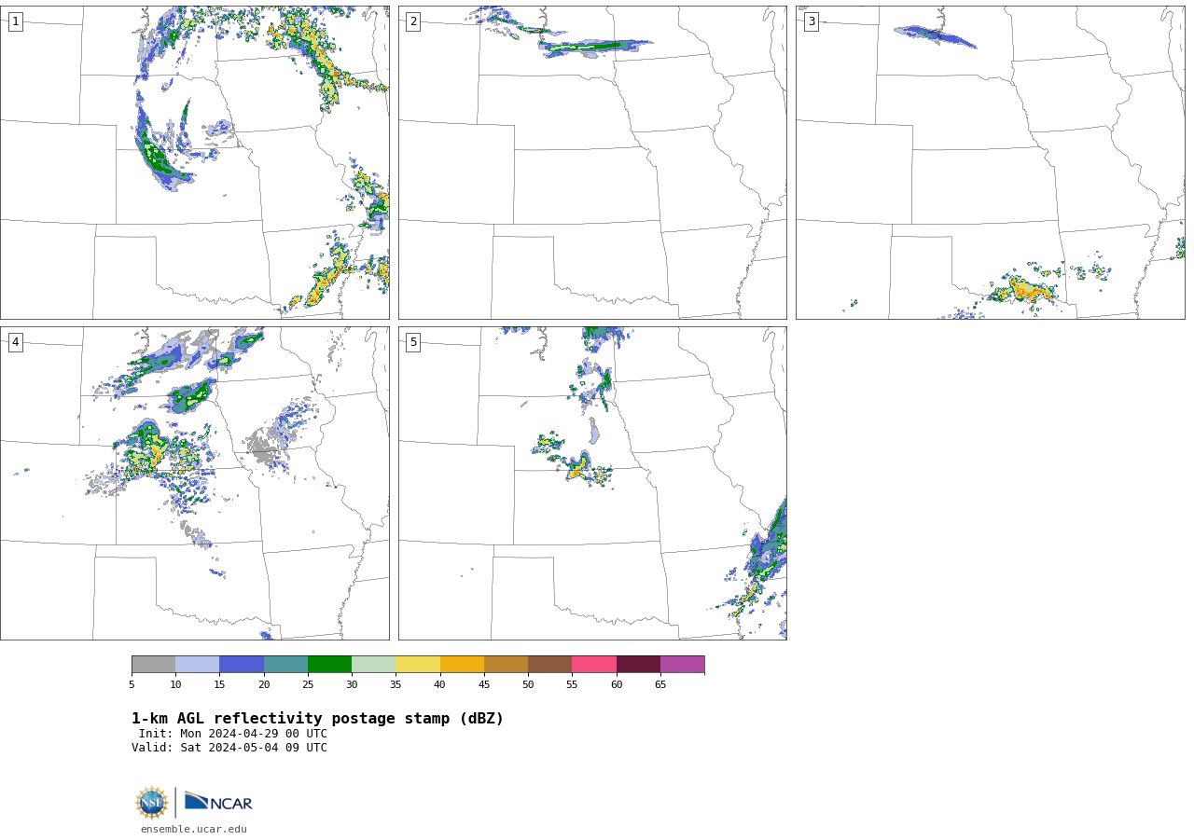Click the '1-km AGL reflectivity postage stamp (dBZ)' title
1194x840 pixels.
coord(317,719)
